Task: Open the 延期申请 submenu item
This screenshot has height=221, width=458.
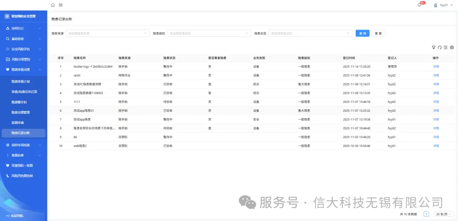Action: (x=17, y=122)
